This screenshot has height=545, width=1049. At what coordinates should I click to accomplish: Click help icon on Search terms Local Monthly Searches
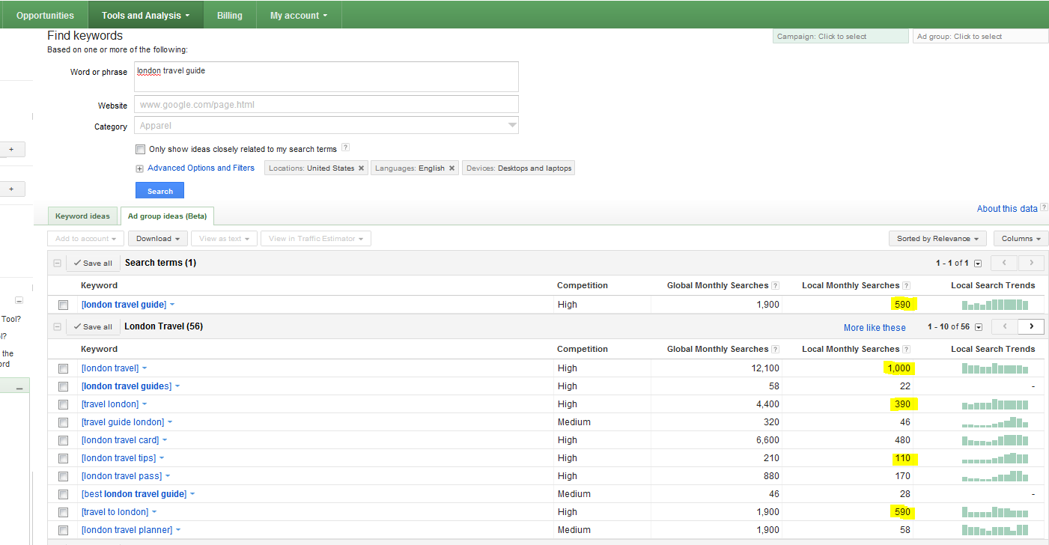click(907, 285)
